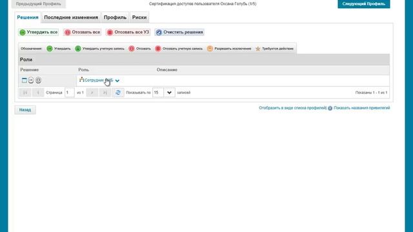
Task: Switch to Последние изменения tab
Action: point(71,17)
